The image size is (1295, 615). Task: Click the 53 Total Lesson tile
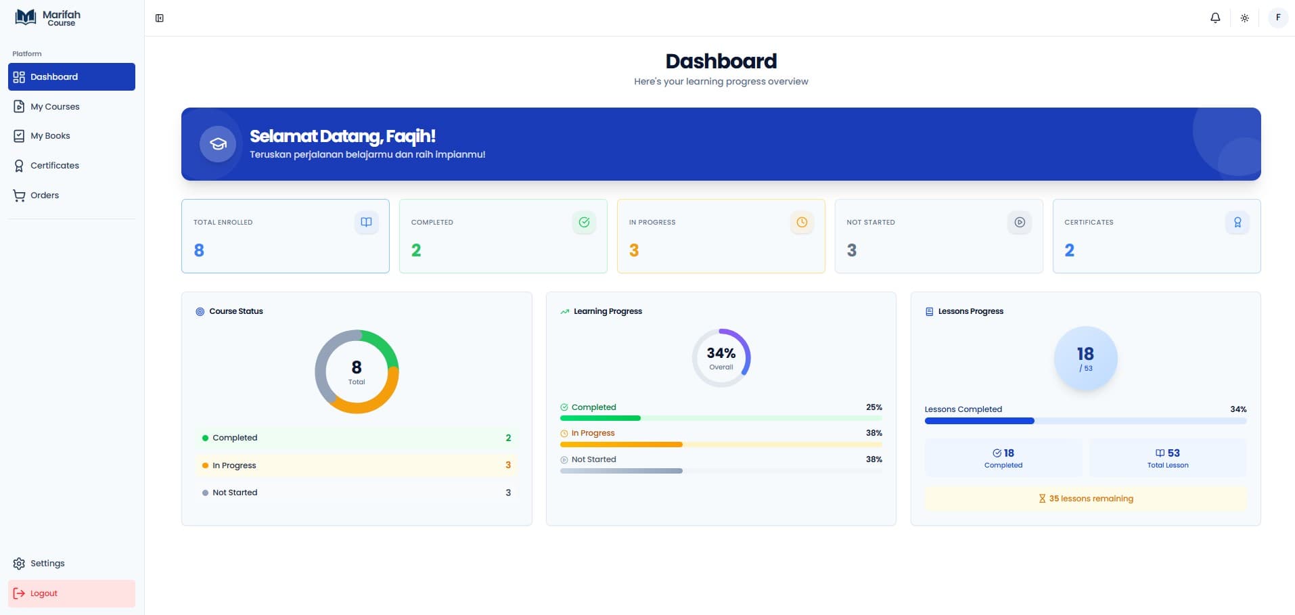(1168, 458)
